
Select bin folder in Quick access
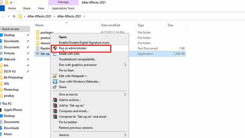tap(6, 65)
